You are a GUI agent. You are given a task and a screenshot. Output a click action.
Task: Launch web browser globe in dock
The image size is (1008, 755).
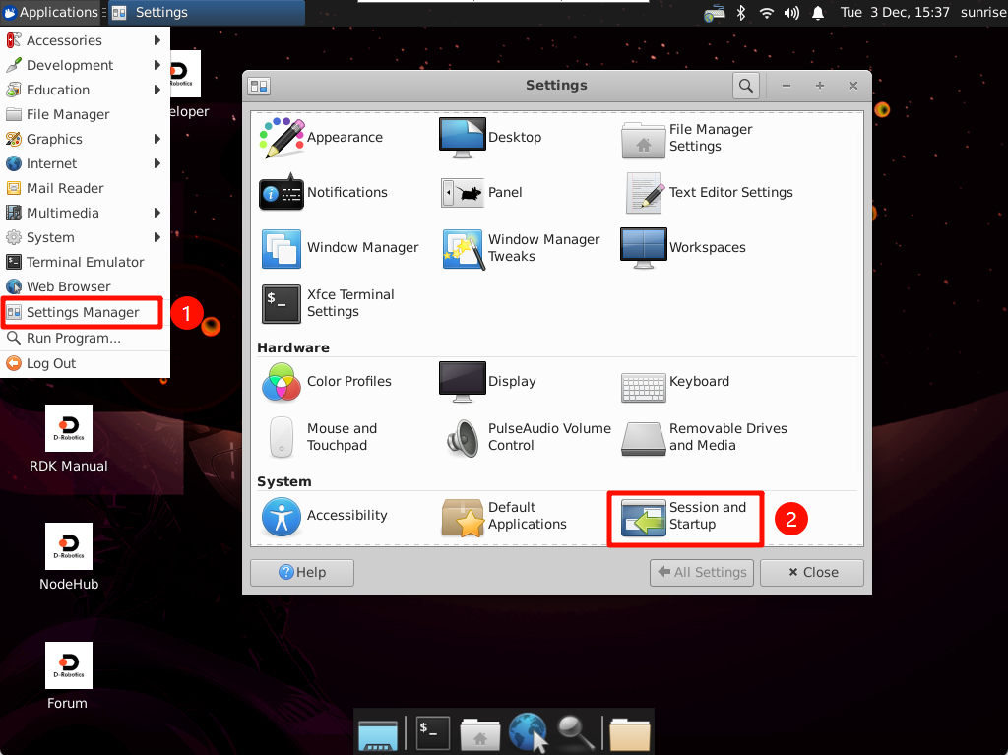[528, 732]
